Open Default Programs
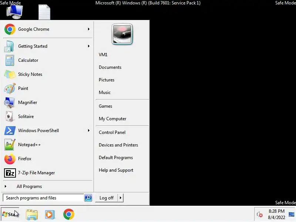The height and width of the screenshot is (222, 296). [116, 158]
